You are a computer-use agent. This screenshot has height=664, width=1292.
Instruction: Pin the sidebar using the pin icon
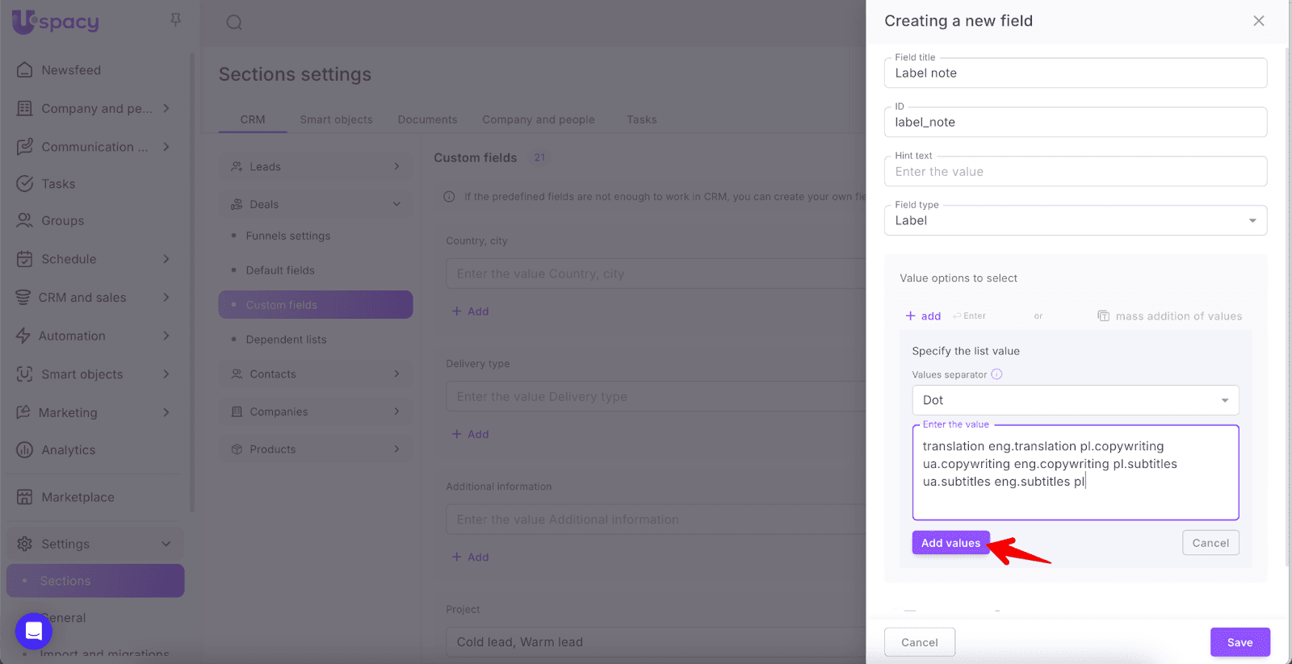tap(175, 19)
